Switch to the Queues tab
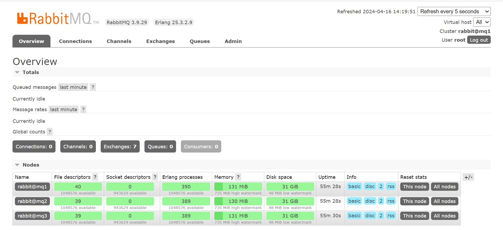Image resolution: width=503 pixels, height=230 pixels. point(200,41)
